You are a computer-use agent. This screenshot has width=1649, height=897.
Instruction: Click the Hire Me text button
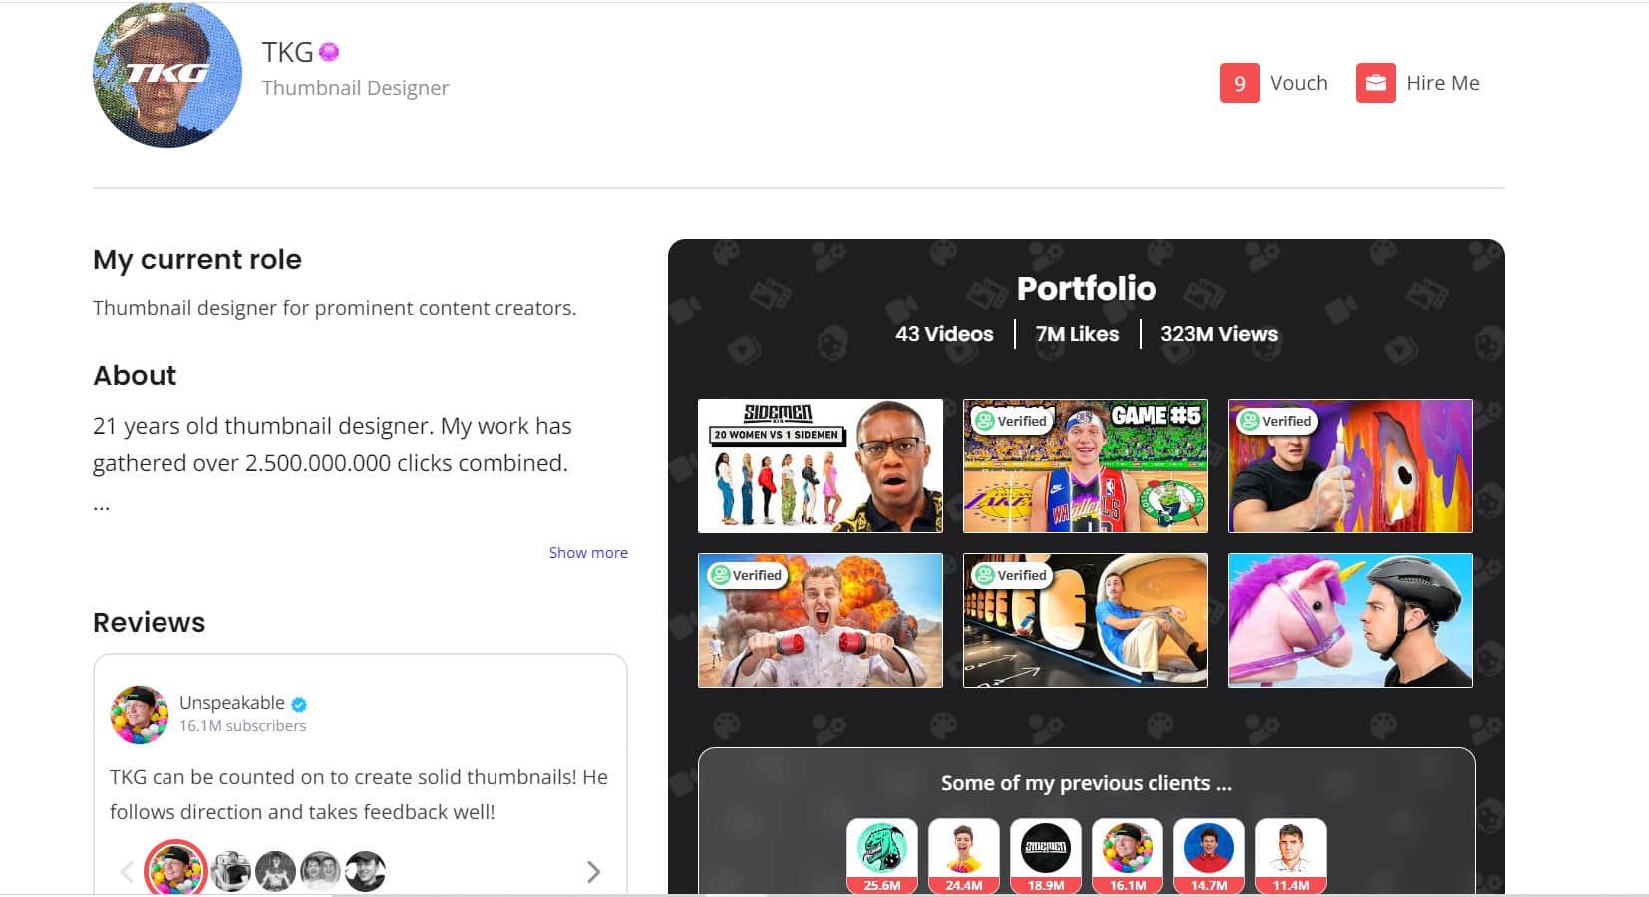tap(1442, 83)
